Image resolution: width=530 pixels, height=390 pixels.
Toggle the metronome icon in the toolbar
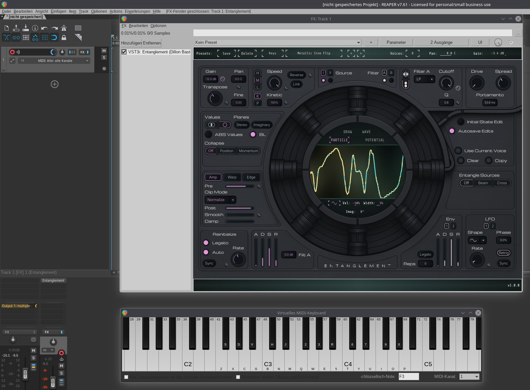click(64, 28)
